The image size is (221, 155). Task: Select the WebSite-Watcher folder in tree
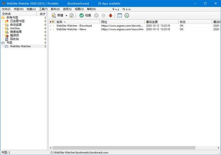(20, 46)
